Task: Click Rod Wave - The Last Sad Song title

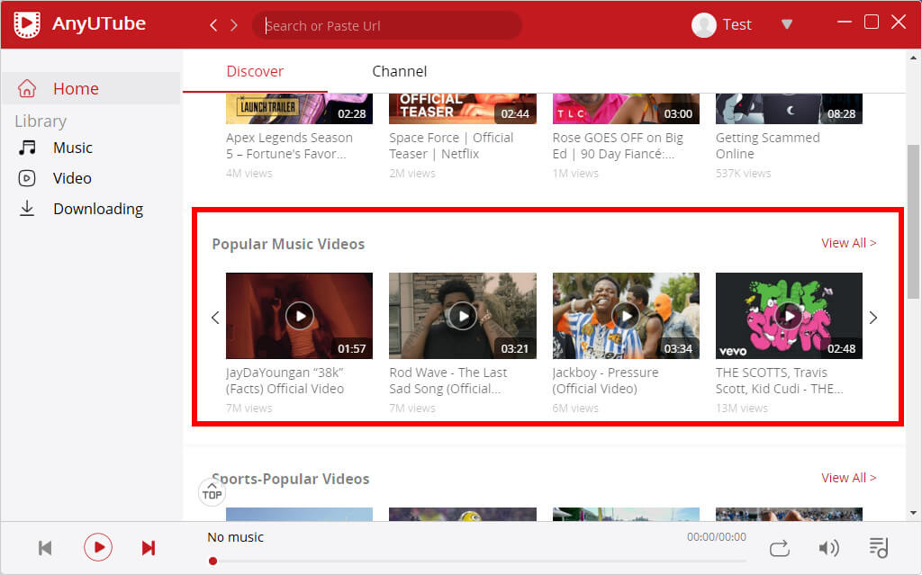Action: pos(448,381)
